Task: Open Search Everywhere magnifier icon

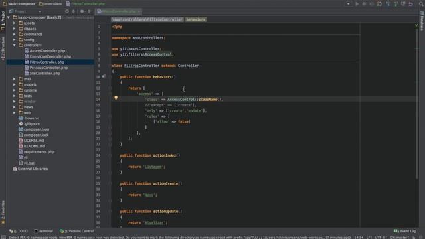Action: click(421, 4)
